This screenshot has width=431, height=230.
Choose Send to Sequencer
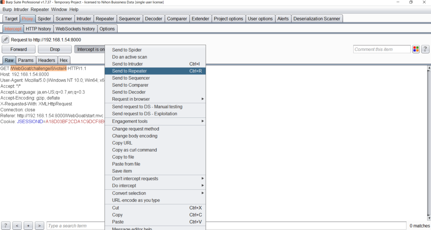point(155,78)
